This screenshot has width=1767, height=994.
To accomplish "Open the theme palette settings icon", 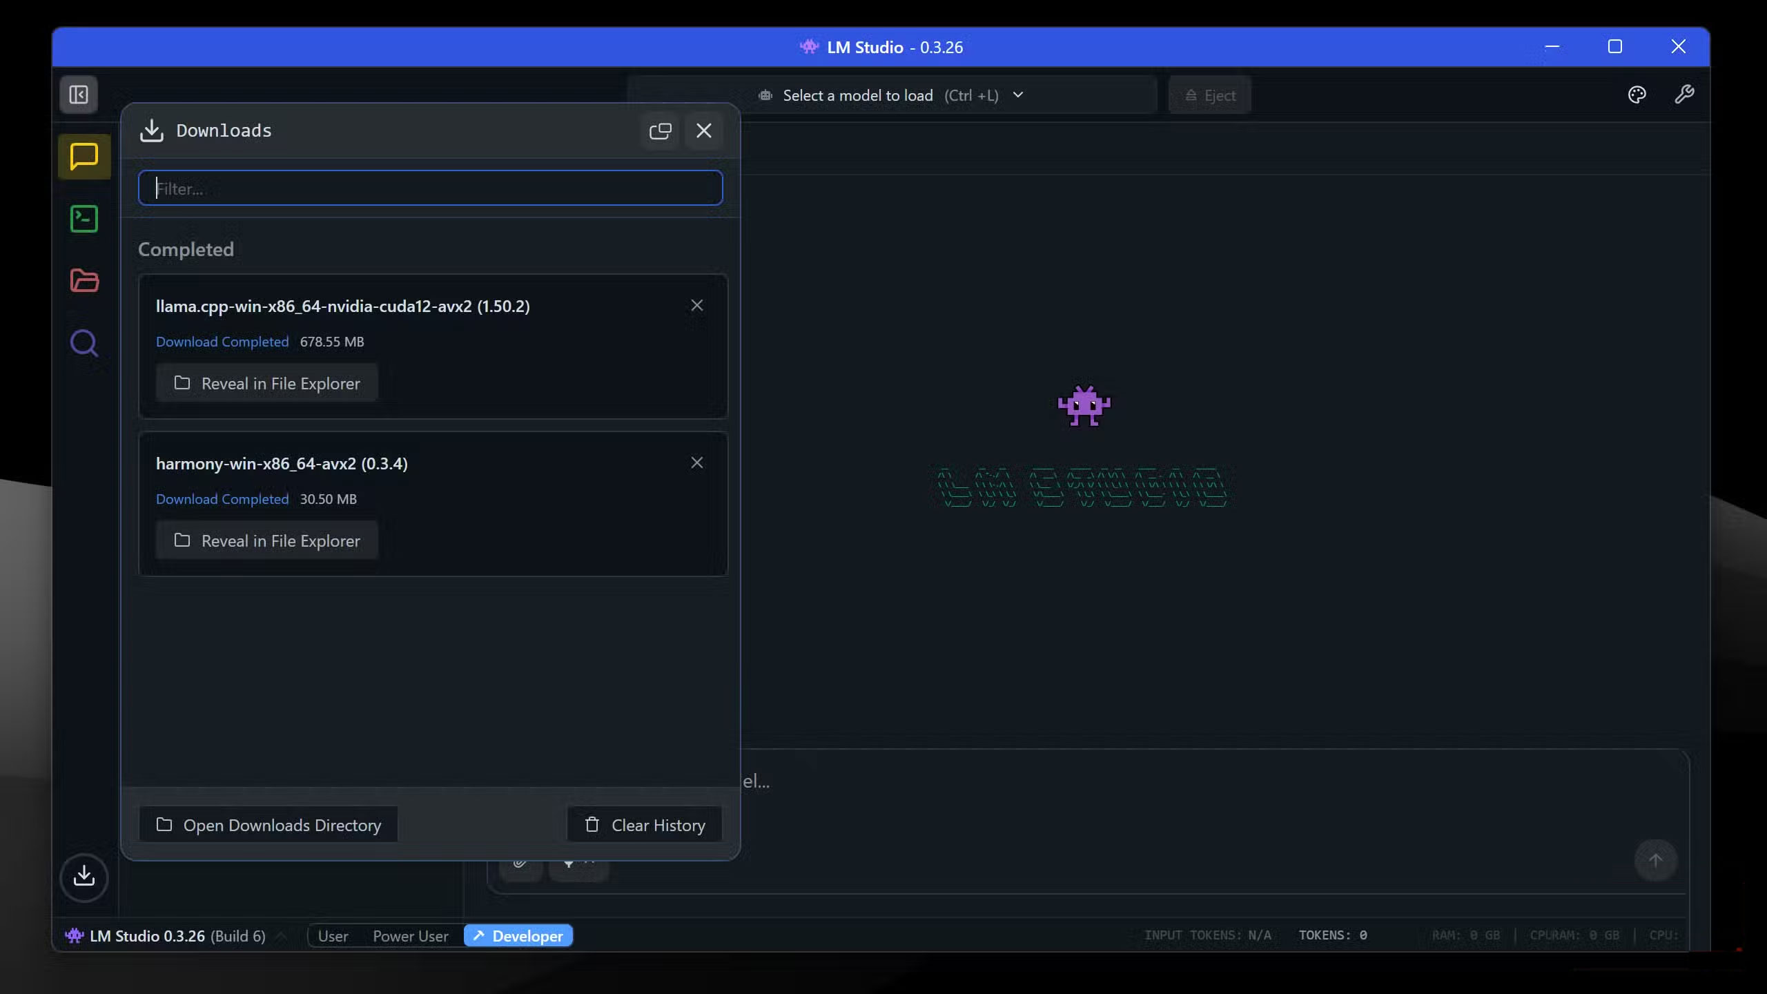I will coord(1637,95).
